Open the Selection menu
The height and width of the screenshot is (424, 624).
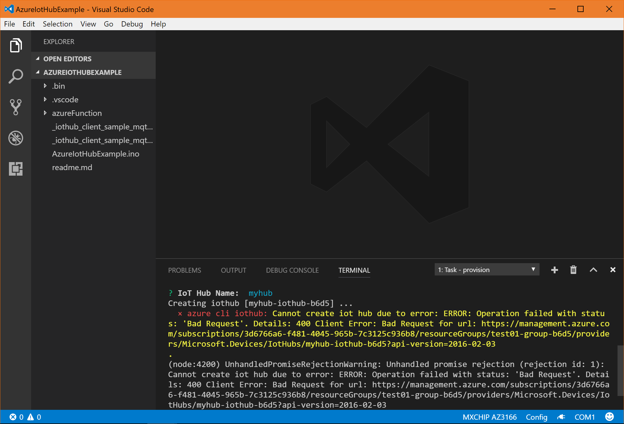click(58, 24)
